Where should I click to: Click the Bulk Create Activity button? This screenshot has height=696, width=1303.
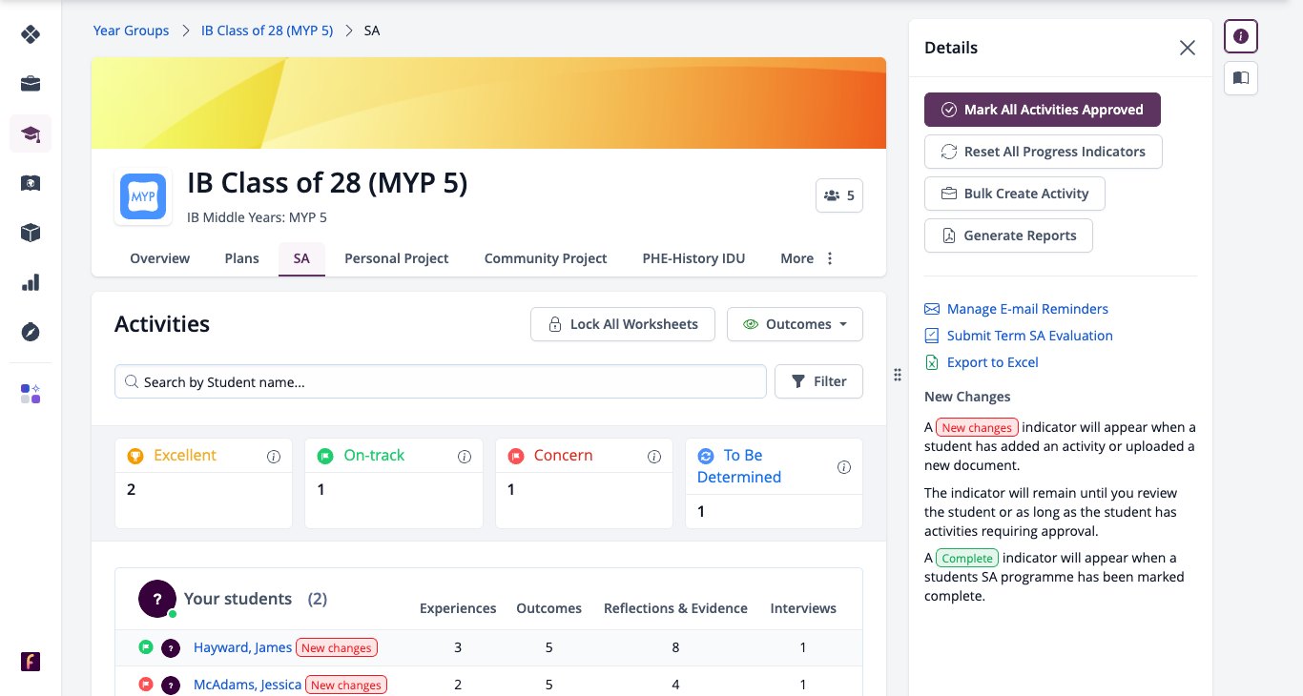pos(1015,194)
